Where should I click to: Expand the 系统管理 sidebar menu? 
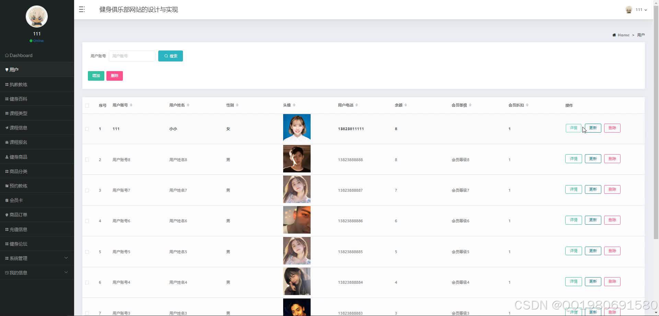pyautogui.click(x=37, y=258)
